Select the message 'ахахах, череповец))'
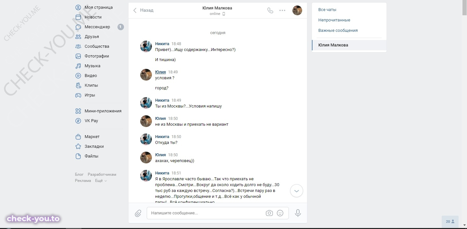467x229 pixels. pos(175,161)
